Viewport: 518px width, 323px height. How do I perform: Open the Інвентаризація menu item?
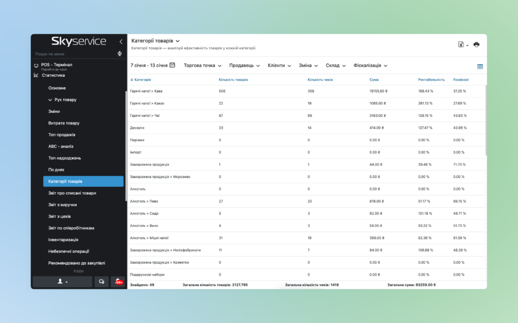[x=63, y=240]
